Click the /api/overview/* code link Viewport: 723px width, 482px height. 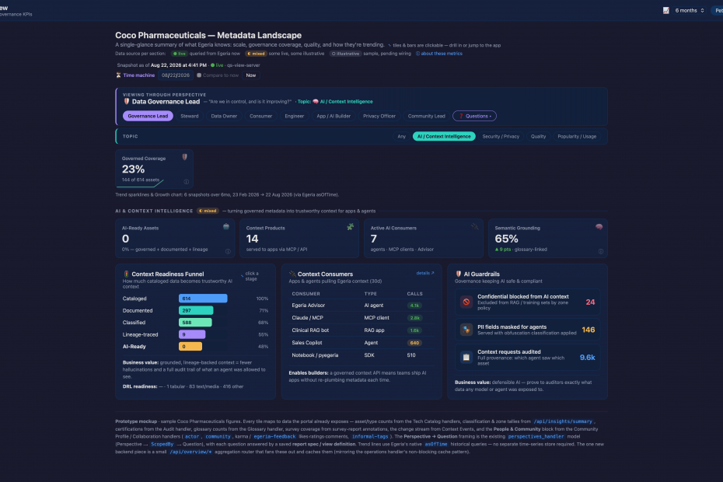click(x=190, y=452)
